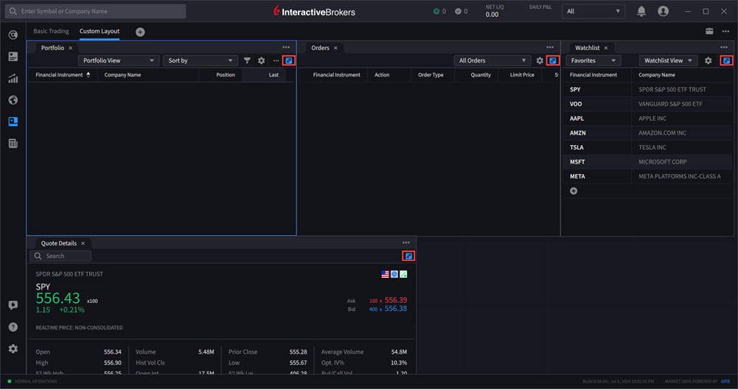738x389 pixels.
Task: Open the All Orders dropdown
Action: pos(492,60)
